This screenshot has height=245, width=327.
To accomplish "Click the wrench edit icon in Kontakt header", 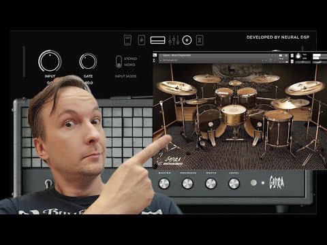I will pyautogui.click(x=155, y=55).
